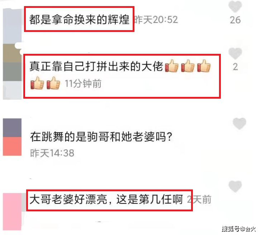This screenshot has height=235, width=261.
Task: Click timestamp '昨天14:38'
Action: [x=52, y=153]
